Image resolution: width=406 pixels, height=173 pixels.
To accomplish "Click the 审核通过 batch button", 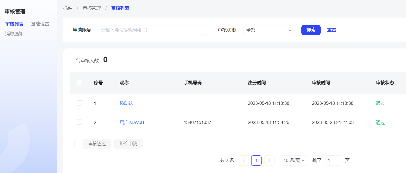I will tap(97, 144).
